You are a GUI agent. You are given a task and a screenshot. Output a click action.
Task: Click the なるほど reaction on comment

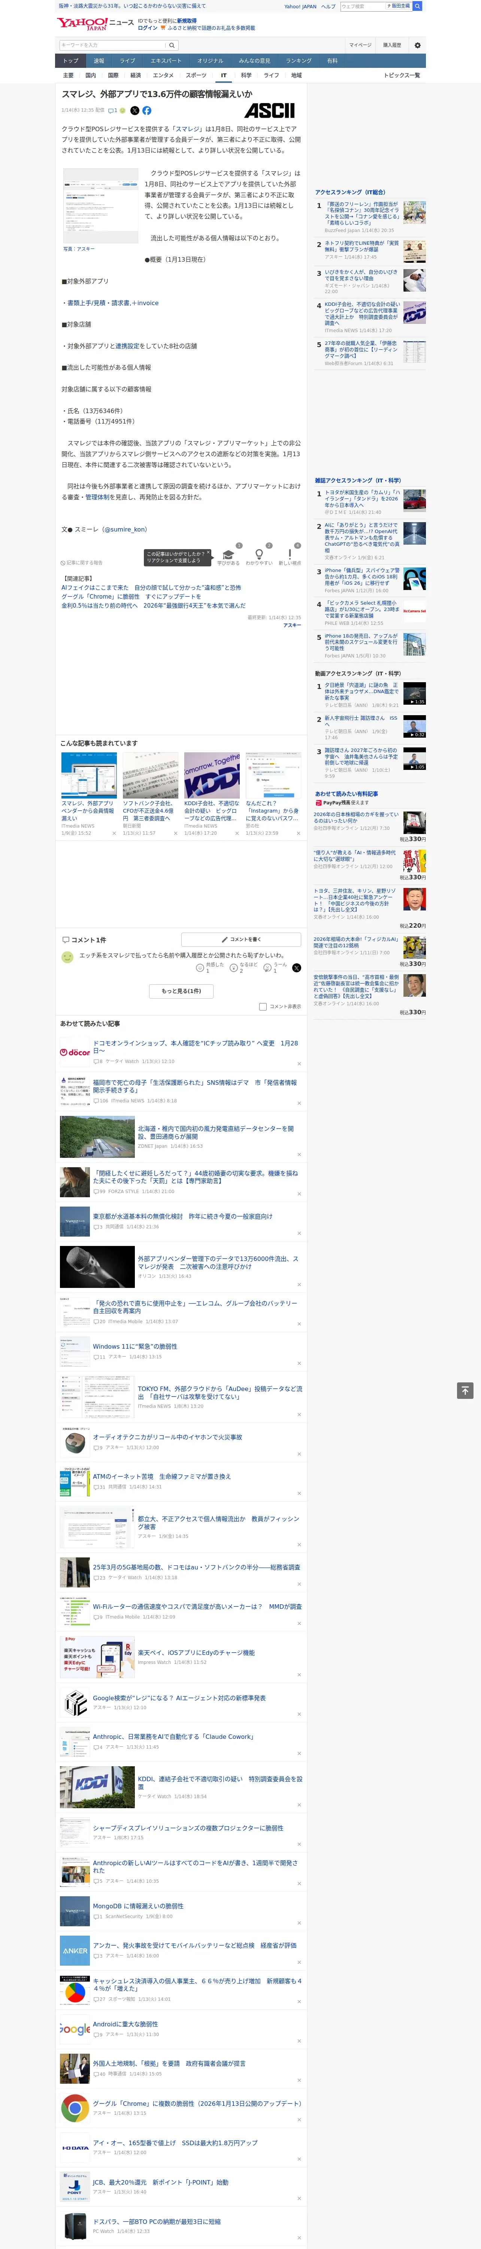[x=243, y=967]
